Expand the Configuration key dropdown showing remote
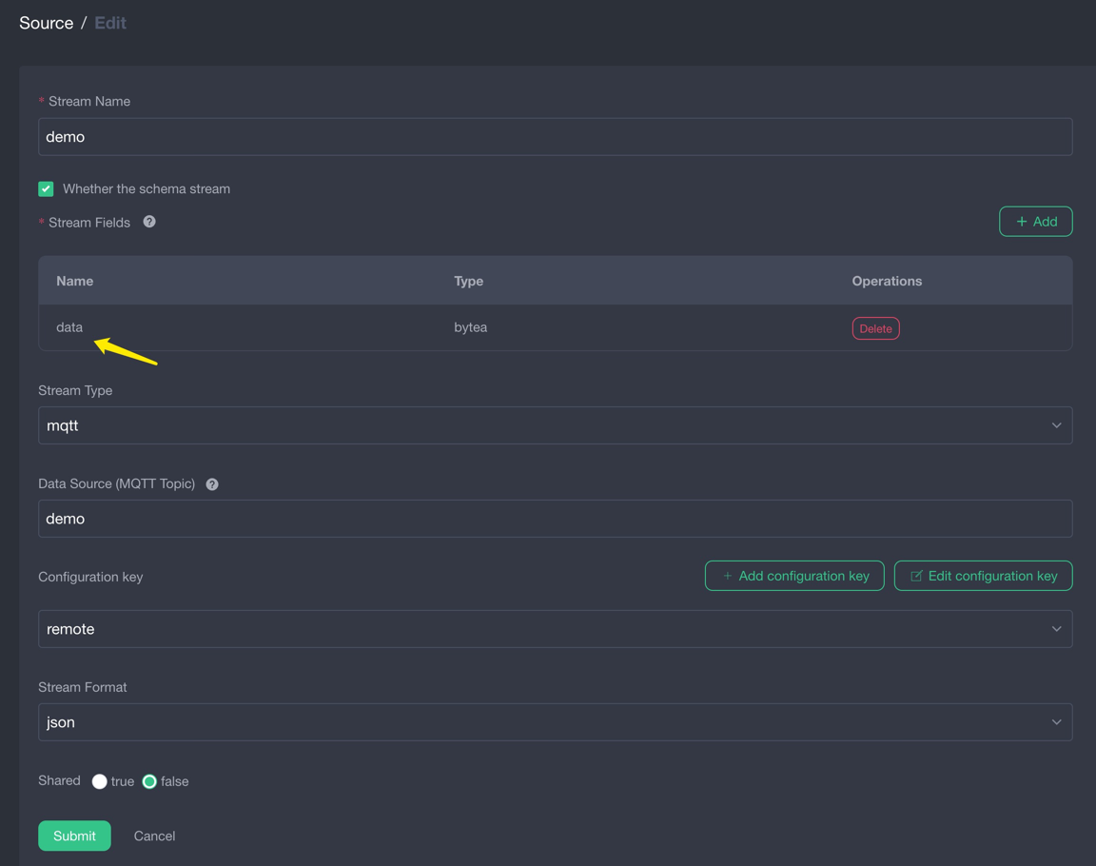Image resolution: width=1096 pixels, height=866 pixels. (x=555, y=629)
